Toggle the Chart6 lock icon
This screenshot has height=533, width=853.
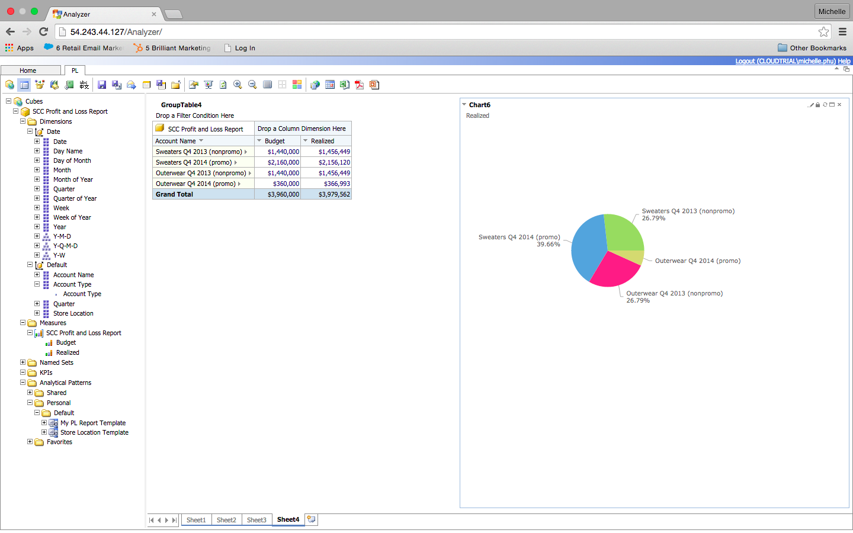pos(818,105)
